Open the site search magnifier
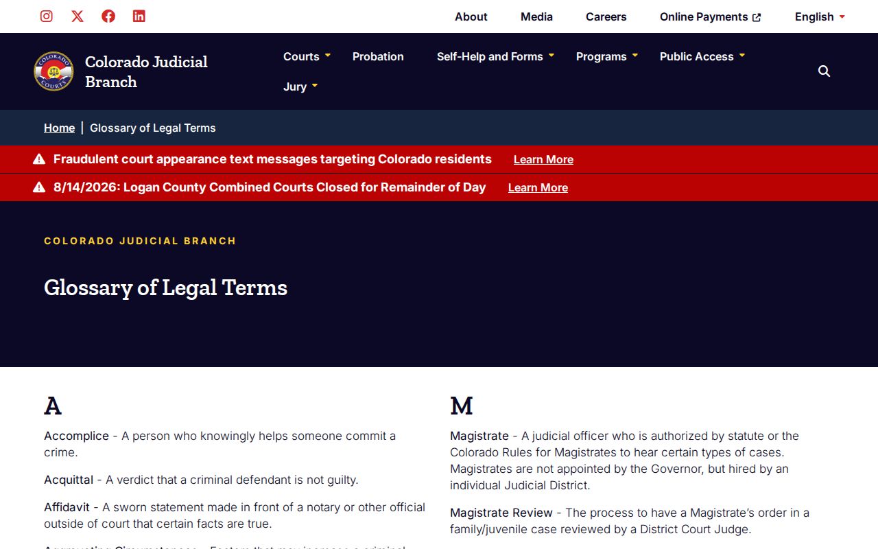878x549 pixels. coord(824,71)
